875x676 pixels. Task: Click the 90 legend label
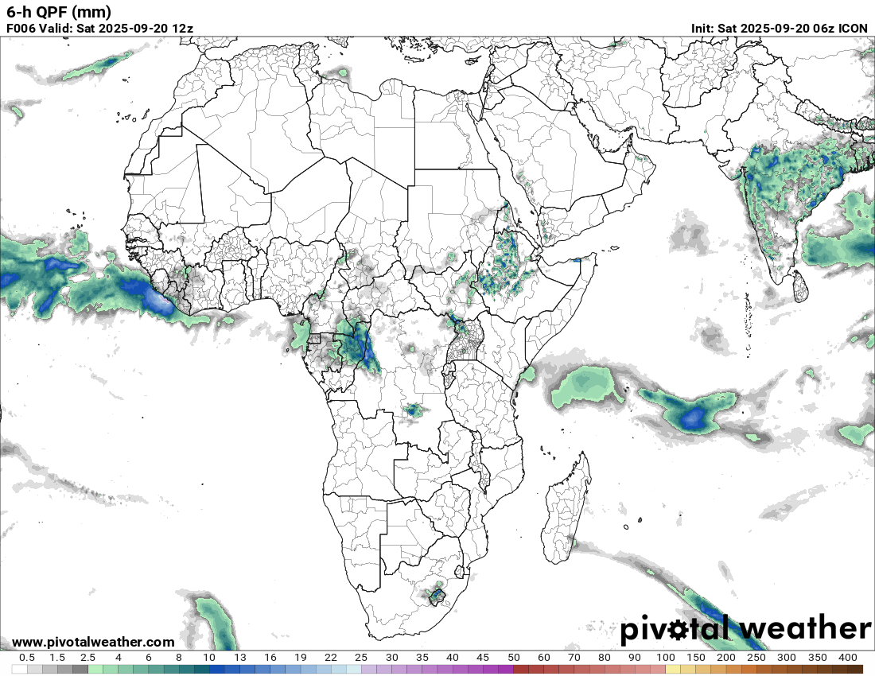pos(635,658)
